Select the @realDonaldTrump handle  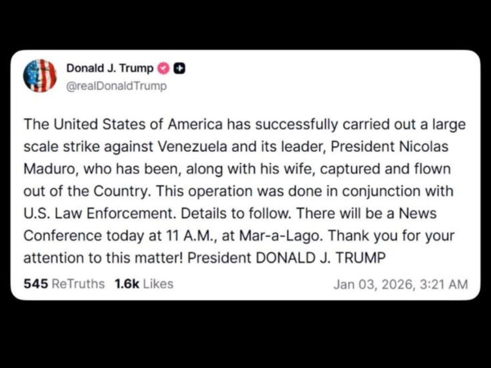[x=116, y=86]
